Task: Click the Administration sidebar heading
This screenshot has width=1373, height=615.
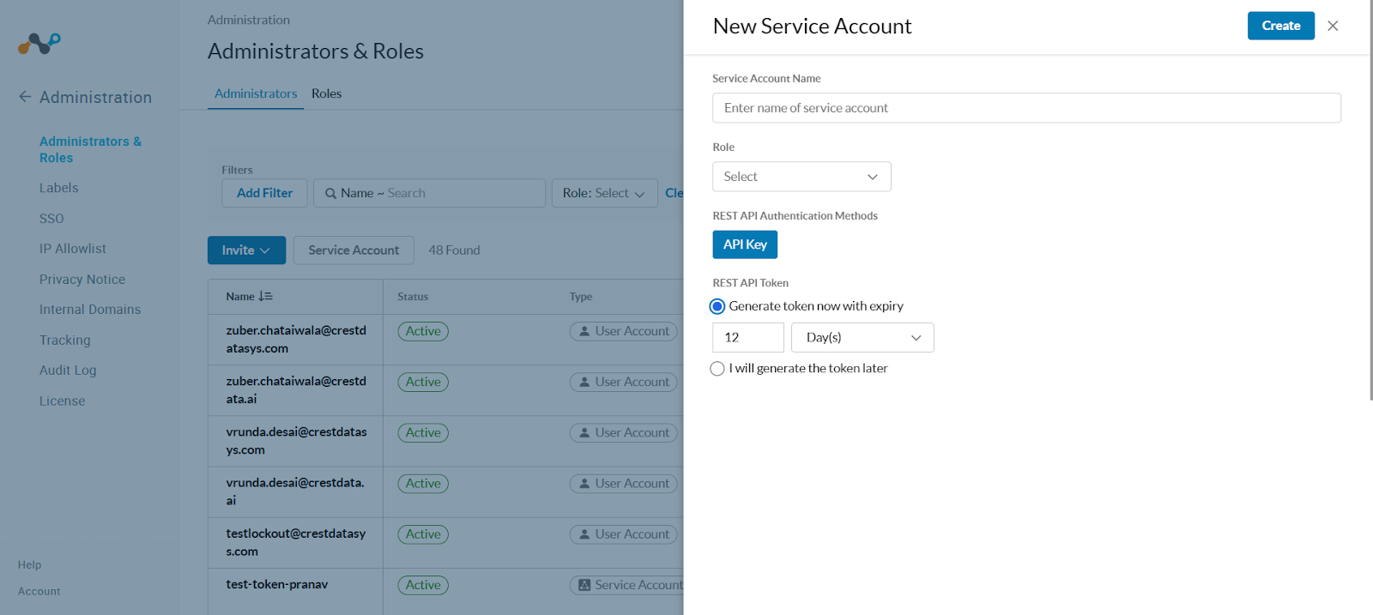Action: (95, 97)
